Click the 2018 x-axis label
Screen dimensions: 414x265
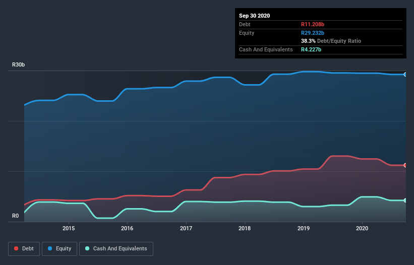tap(245, 228)
